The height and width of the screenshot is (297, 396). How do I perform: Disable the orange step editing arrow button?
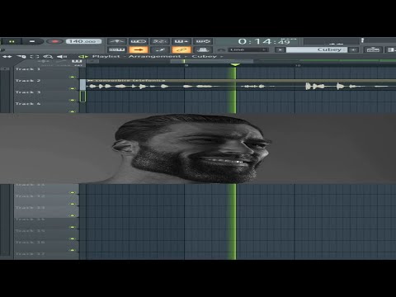[x=139, y=49]
